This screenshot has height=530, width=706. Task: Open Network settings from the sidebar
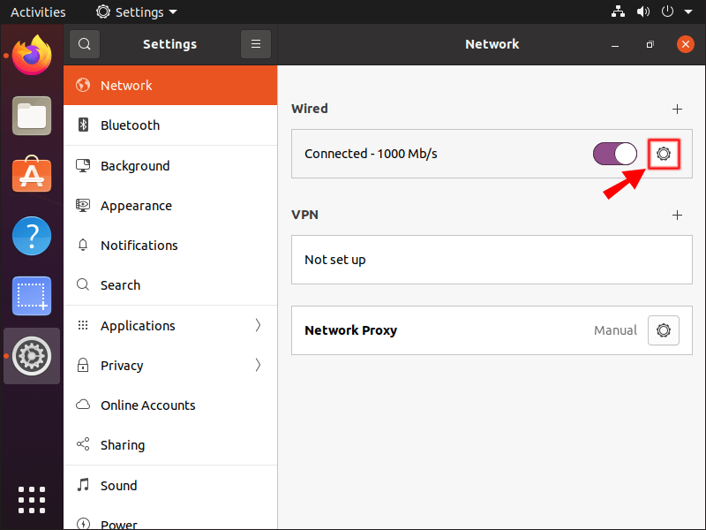(x=126, y=86)
